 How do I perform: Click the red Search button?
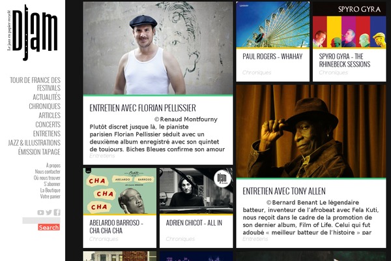(49, 227)
